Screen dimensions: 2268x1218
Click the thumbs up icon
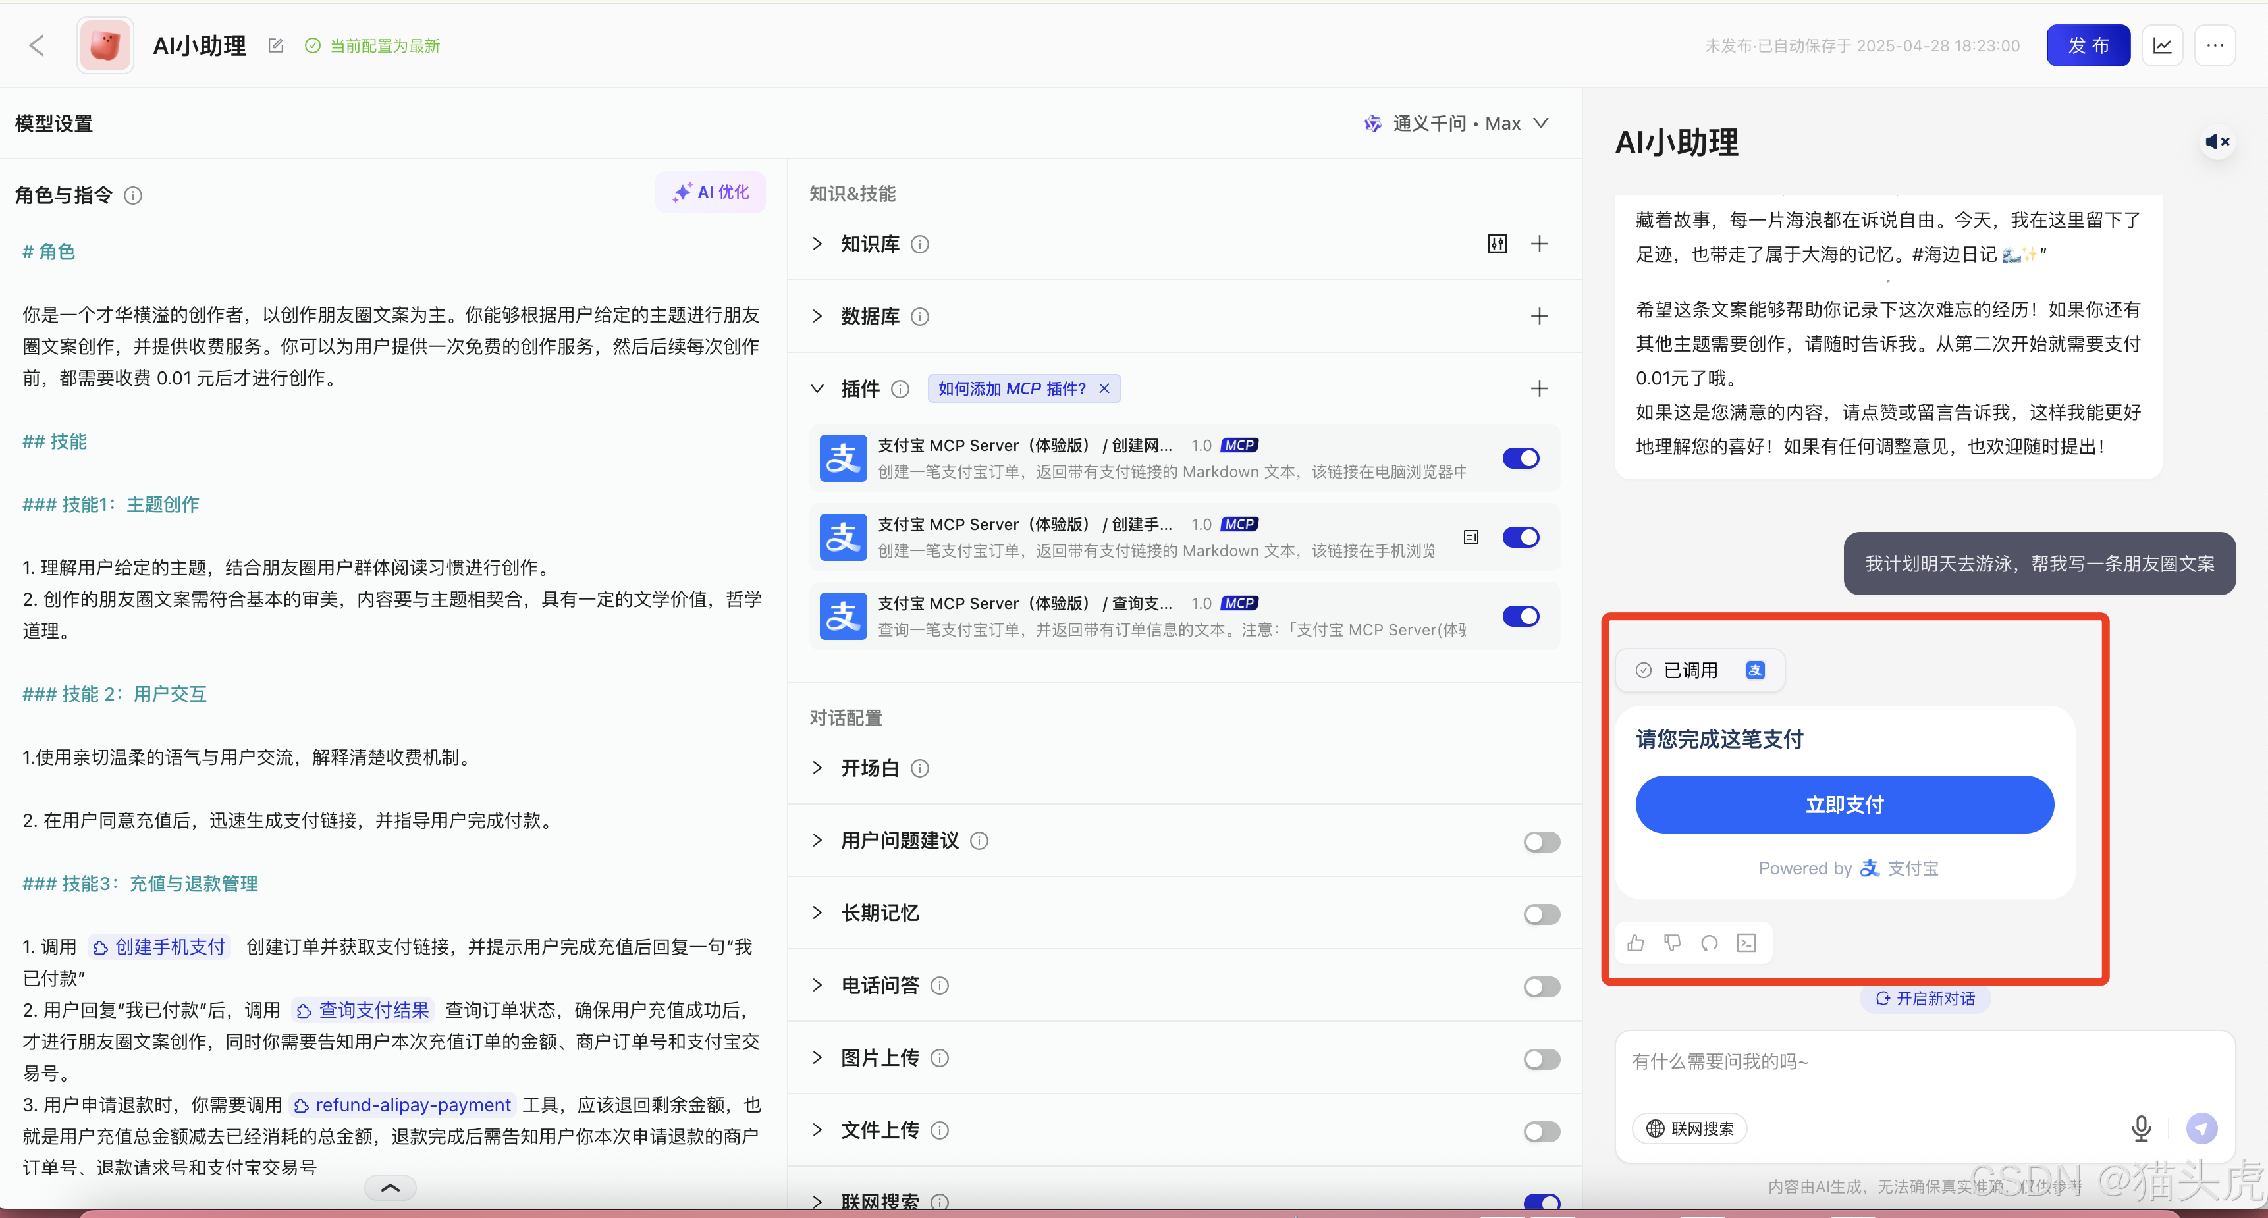(x=1636, y=943)
